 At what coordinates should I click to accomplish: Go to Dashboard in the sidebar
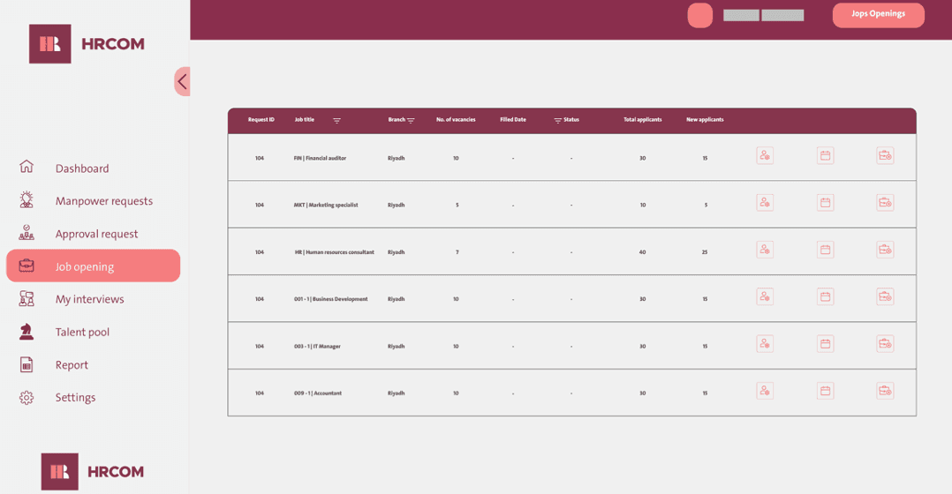tap(82, 168)
